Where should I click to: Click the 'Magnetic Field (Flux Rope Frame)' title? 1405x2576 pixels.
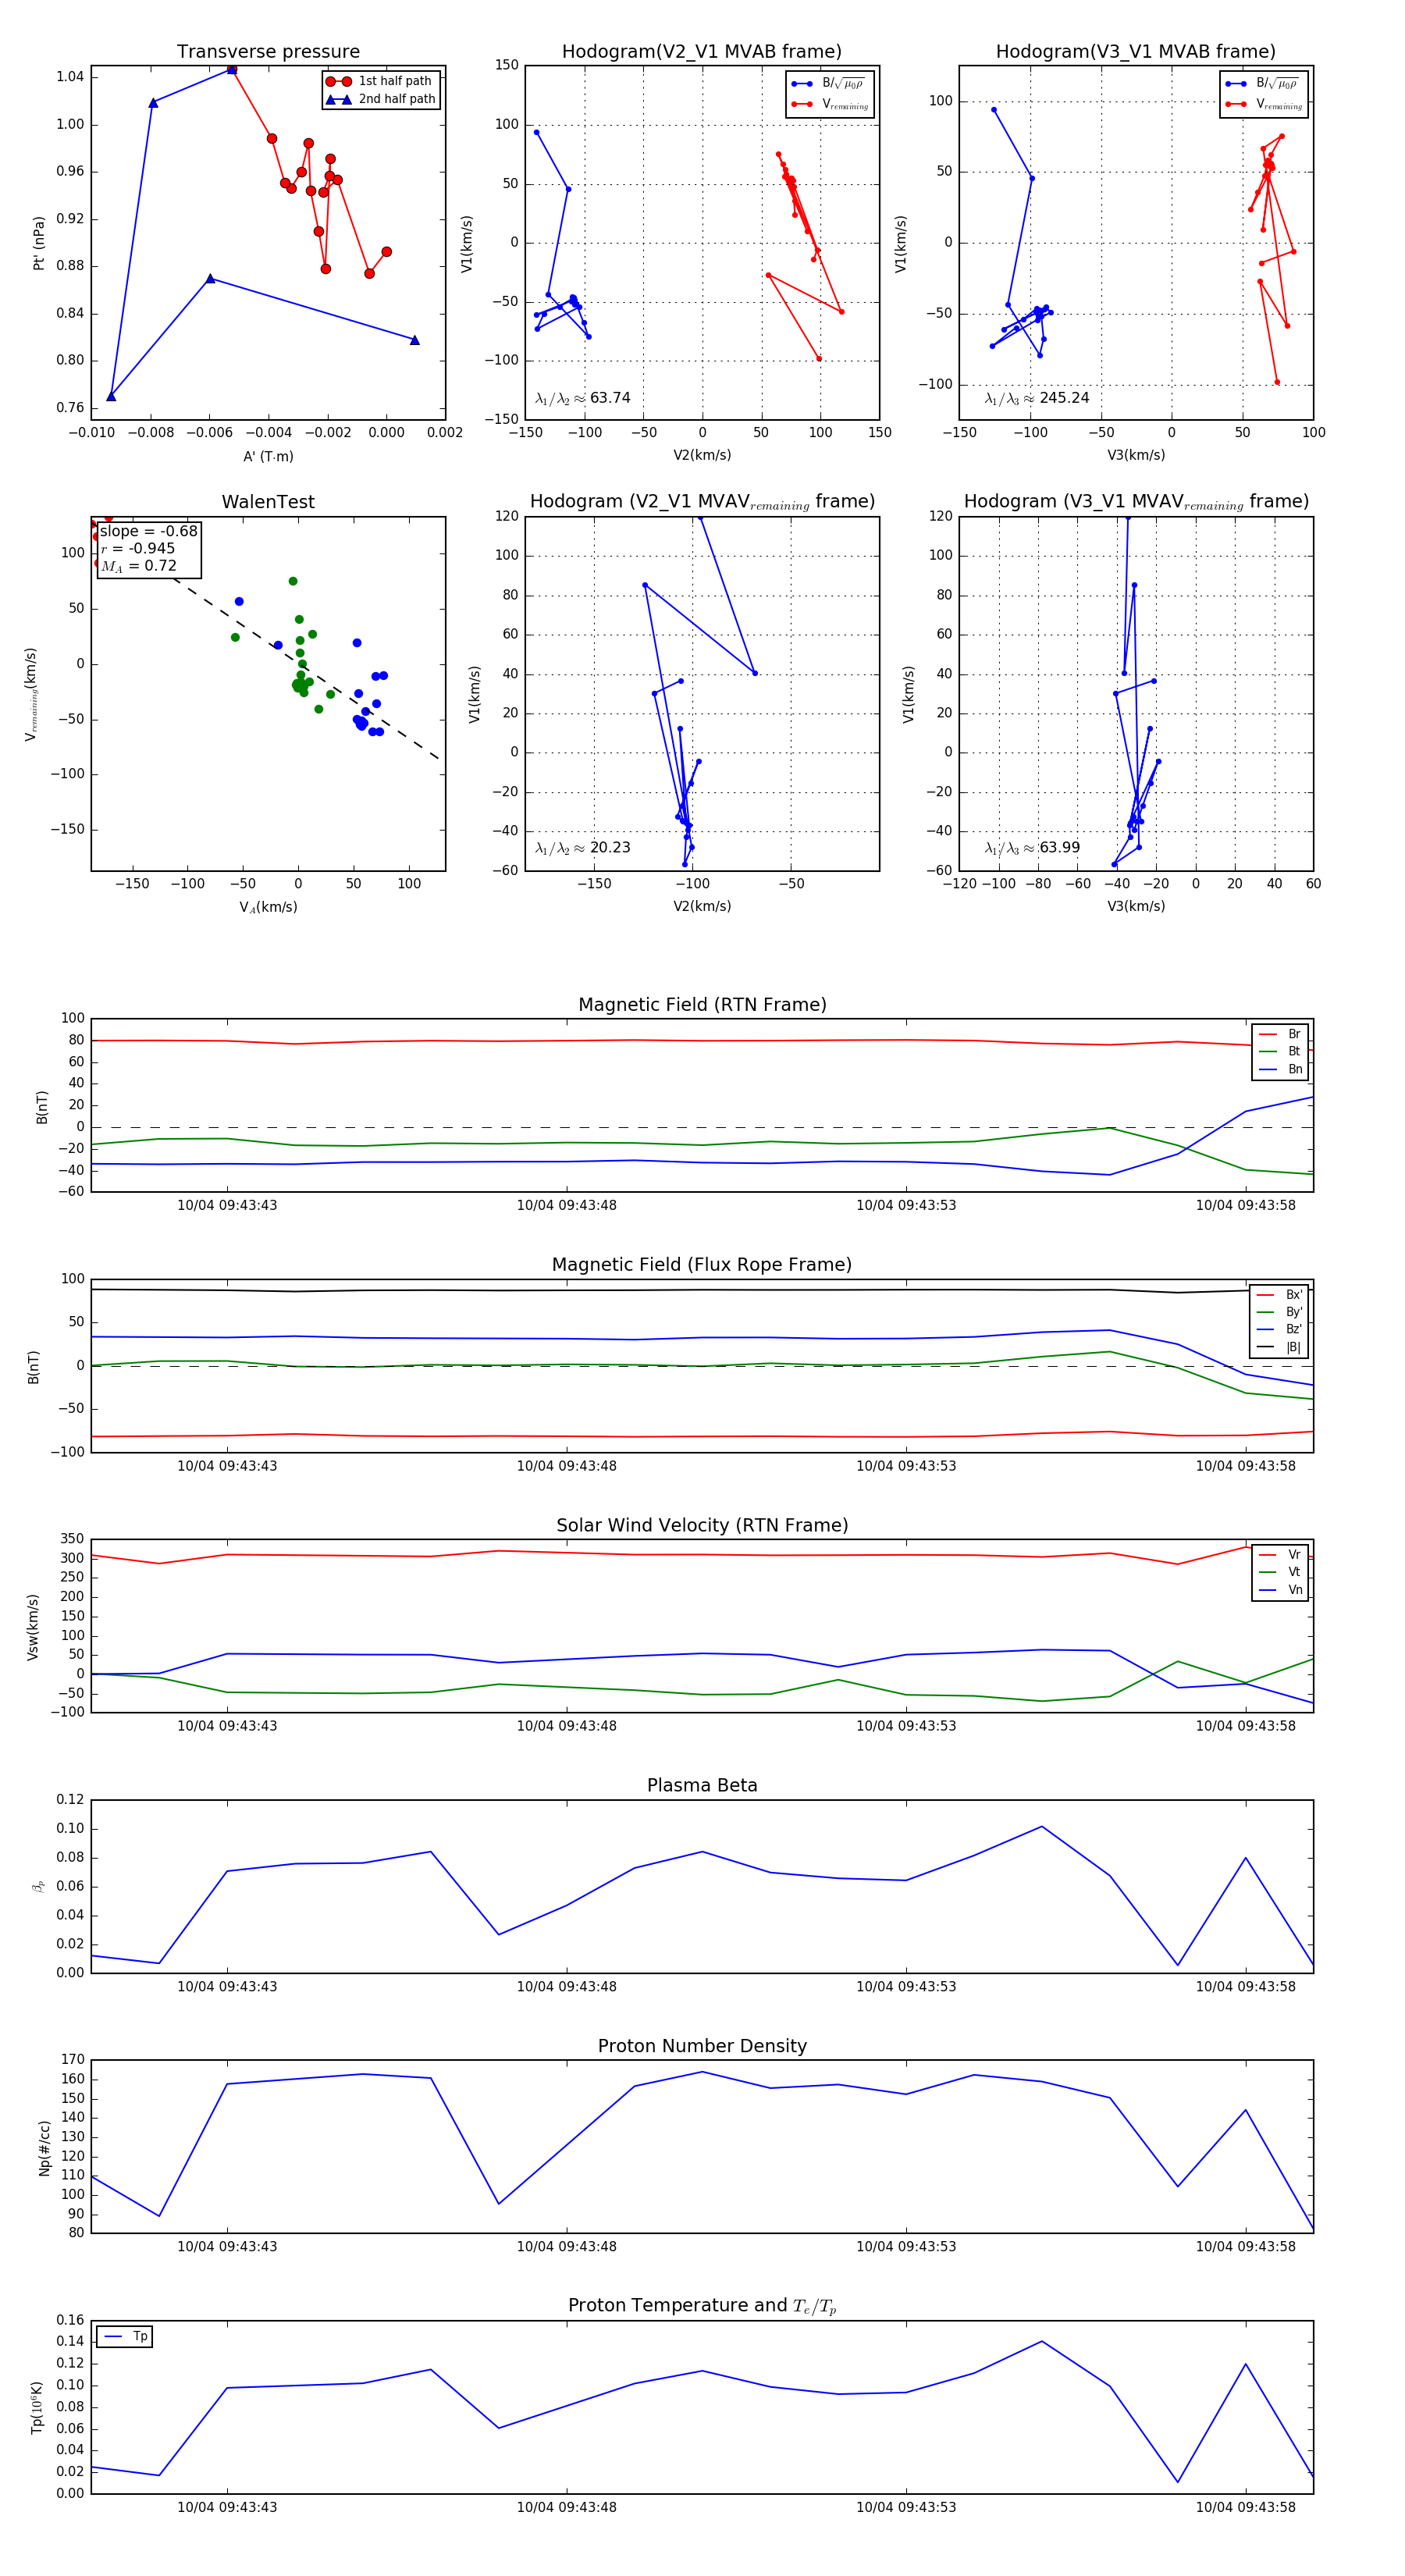702,1265
